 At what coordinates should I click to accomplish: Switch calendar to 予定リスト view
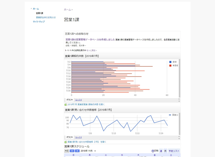(x=174, y=151)
